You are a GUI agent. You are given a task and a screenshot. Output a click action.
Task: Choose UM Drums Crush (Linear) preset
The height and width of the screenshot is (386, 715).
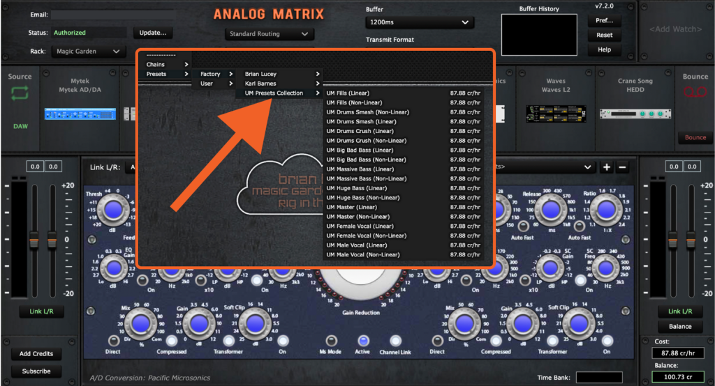pyautogui.click(x=404, y=131)
